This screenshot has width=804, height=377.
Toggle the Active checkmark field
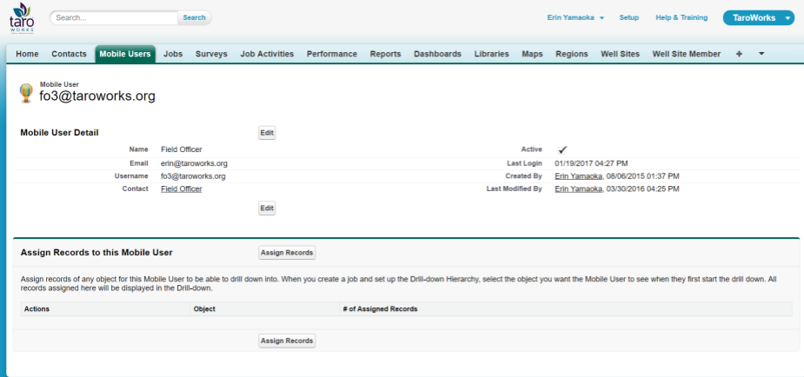tap(562, 149)
